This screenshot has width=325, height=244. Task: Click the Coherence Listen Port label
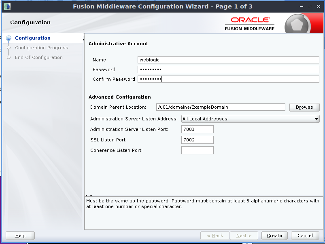(x=116, y=150)
